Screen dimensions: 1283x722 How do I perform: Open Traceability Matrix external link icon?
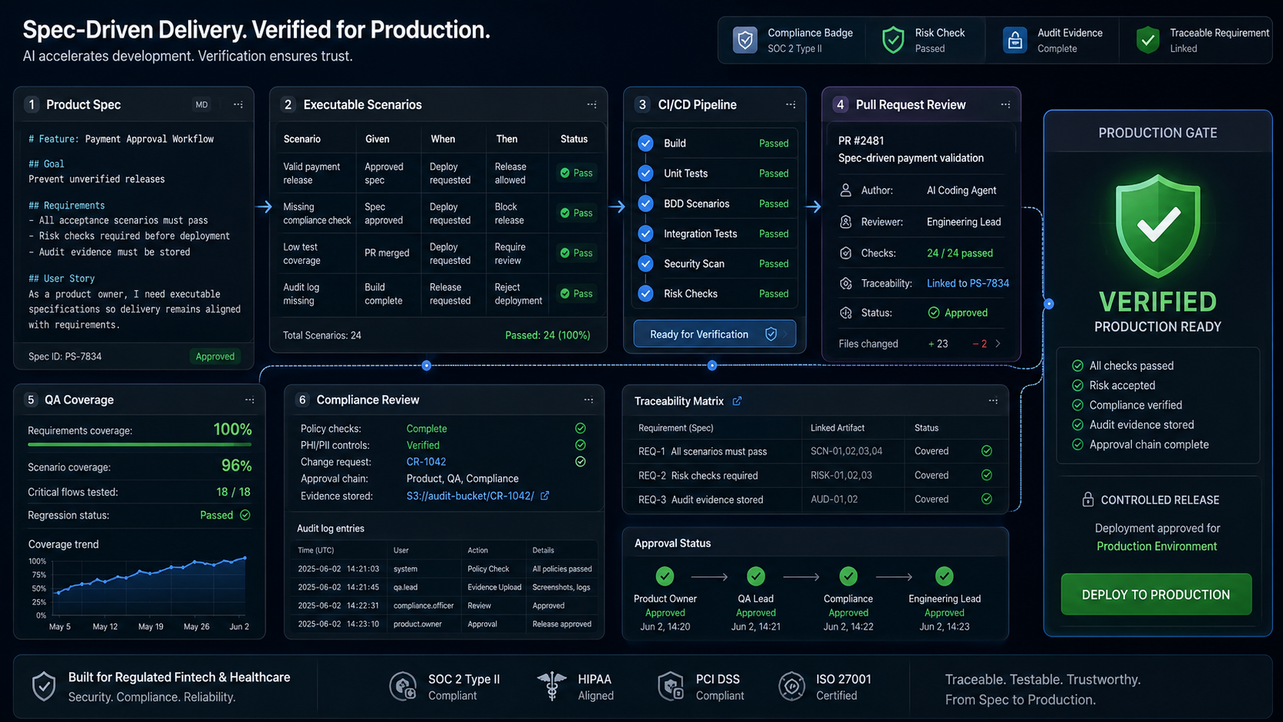click(737, 401)
